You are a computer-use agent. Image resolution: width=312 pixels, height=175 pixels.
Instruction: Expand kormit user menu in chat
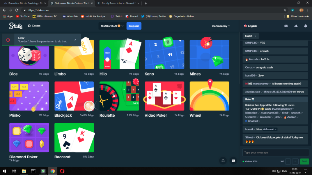point(250,129)
